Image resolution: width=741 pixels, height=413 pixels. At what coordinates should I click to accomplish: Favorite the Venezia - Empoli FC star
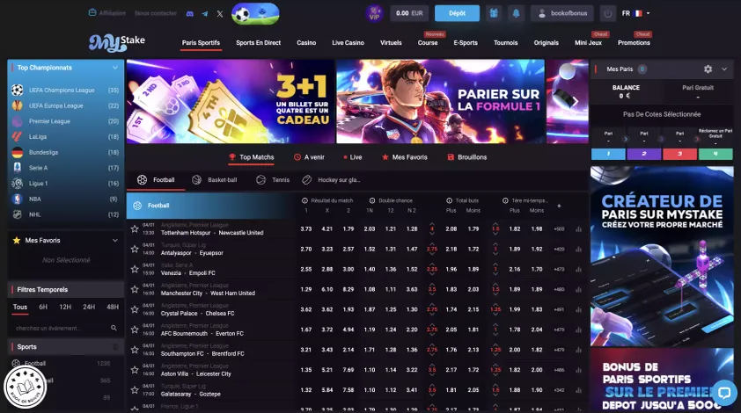(135, 269)
